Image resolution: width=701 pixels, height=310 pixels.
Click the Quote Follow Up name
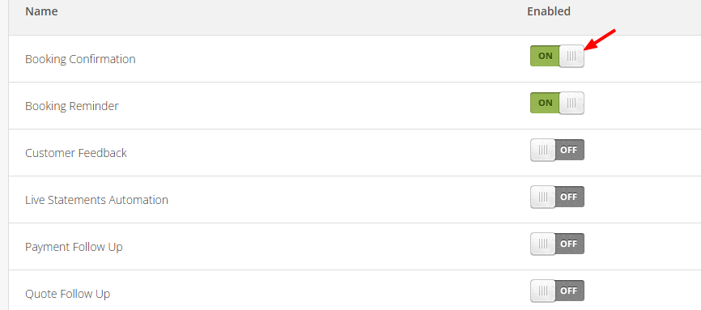67,294
